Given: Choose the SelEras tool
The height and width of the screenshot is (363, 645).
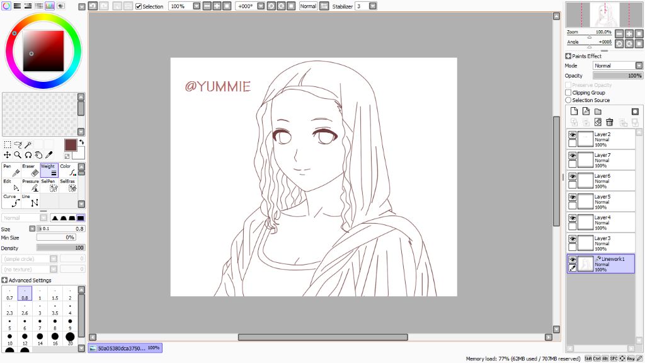Looking at the screenshot, I should [68, 185].
